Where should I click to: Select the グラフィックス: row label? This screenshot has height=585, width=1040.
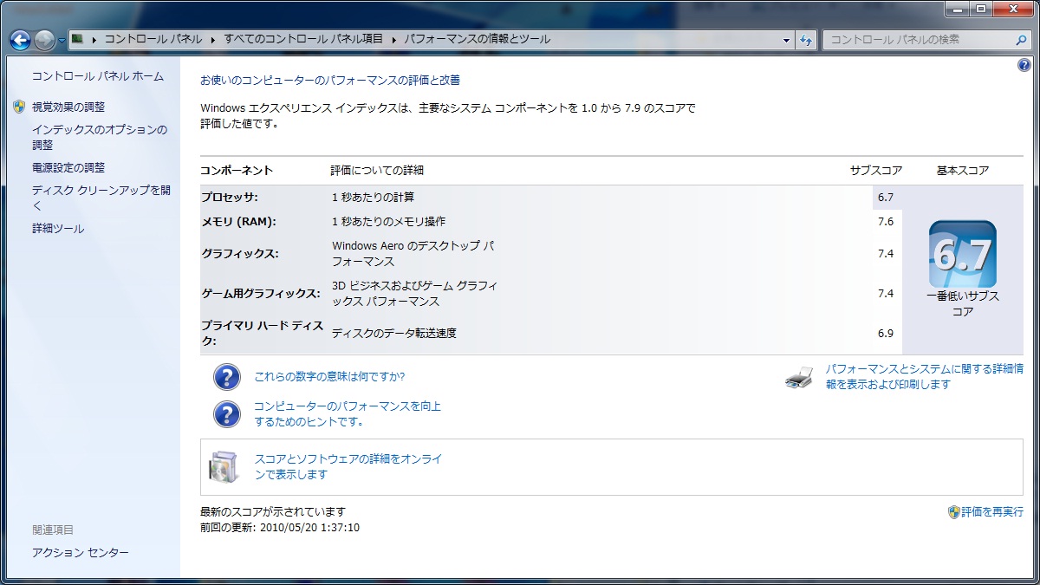[240, 254]
